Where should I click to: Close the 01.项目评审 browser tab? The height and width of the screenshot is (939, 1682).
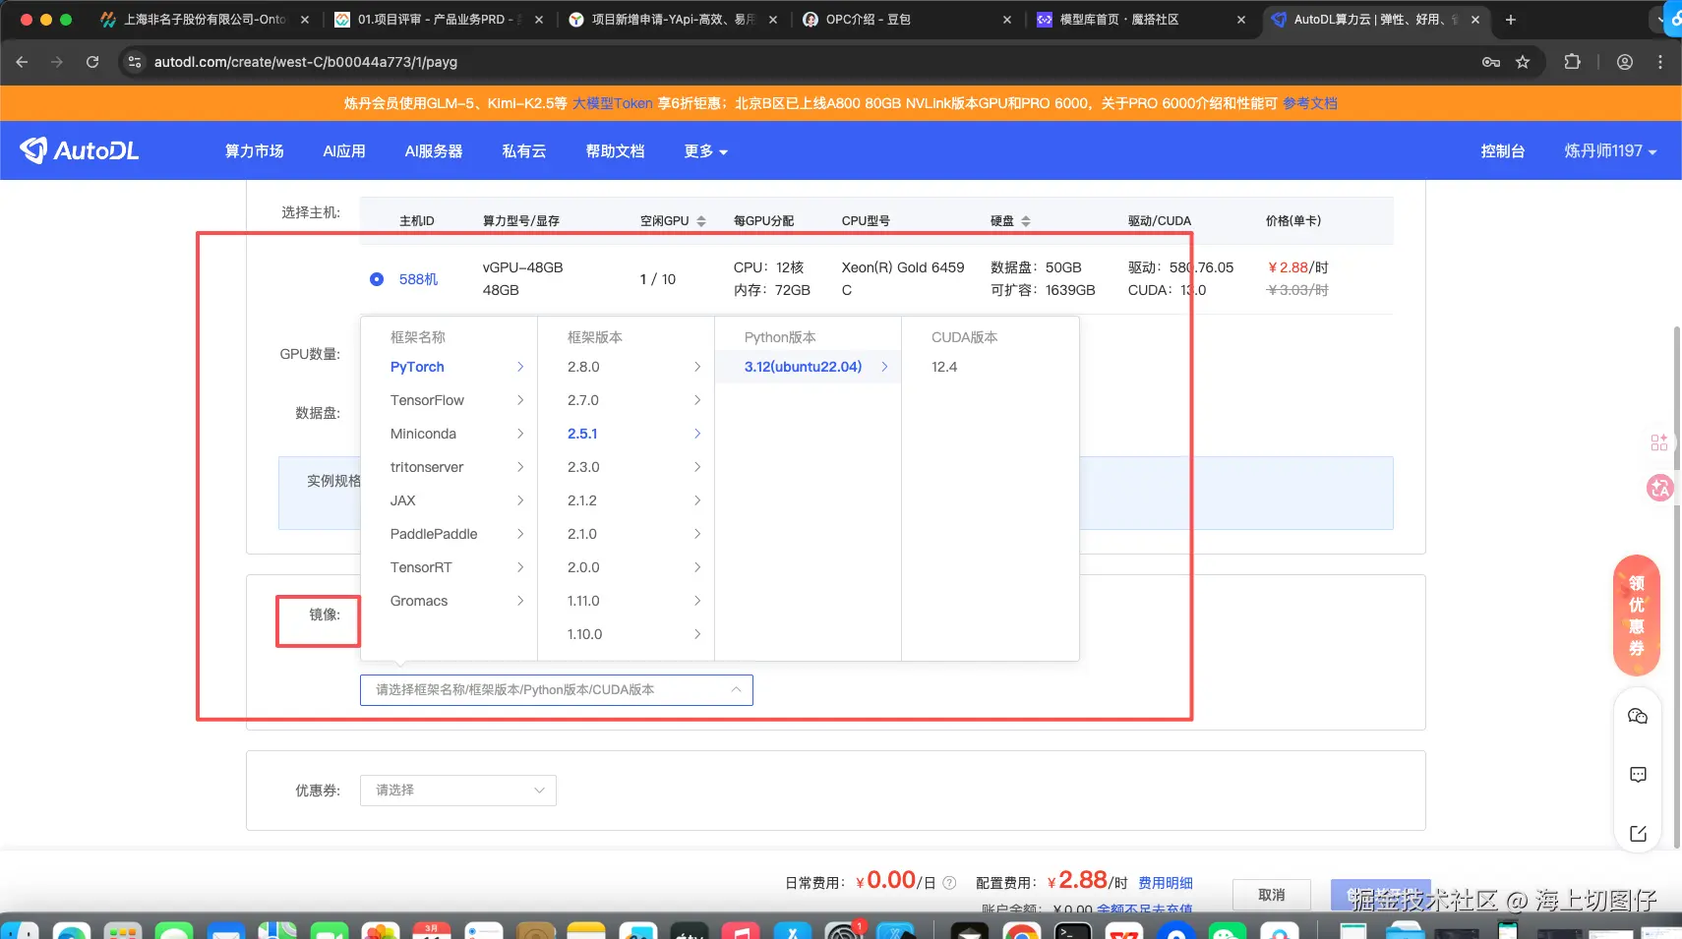[x=539, y=20]
